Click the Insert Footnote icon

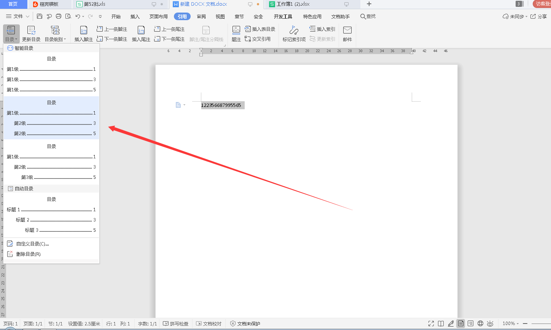click(x=83, y=31)
